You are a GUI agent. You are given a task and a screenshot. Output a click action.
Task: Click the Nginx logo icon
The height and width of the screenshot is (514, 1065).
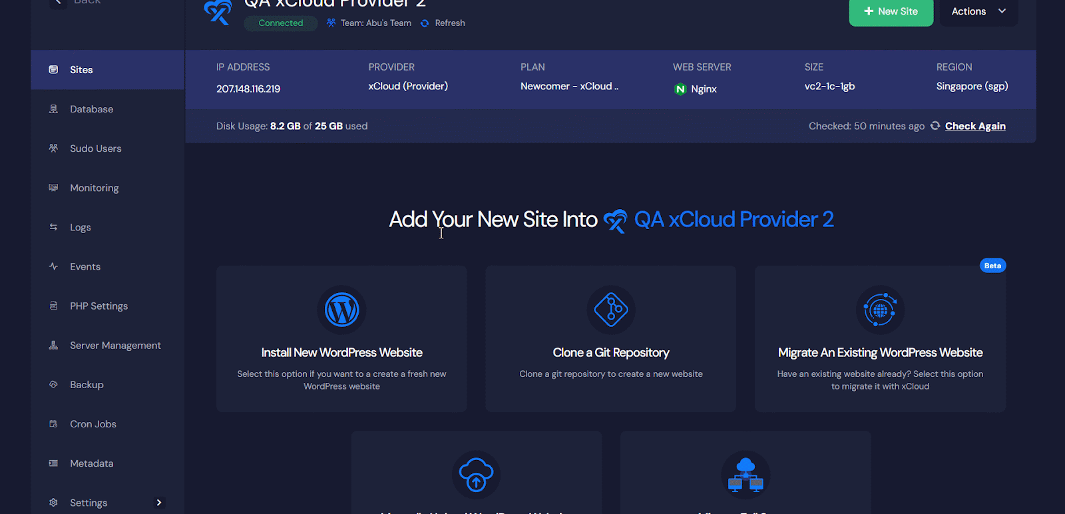(680, 89)
